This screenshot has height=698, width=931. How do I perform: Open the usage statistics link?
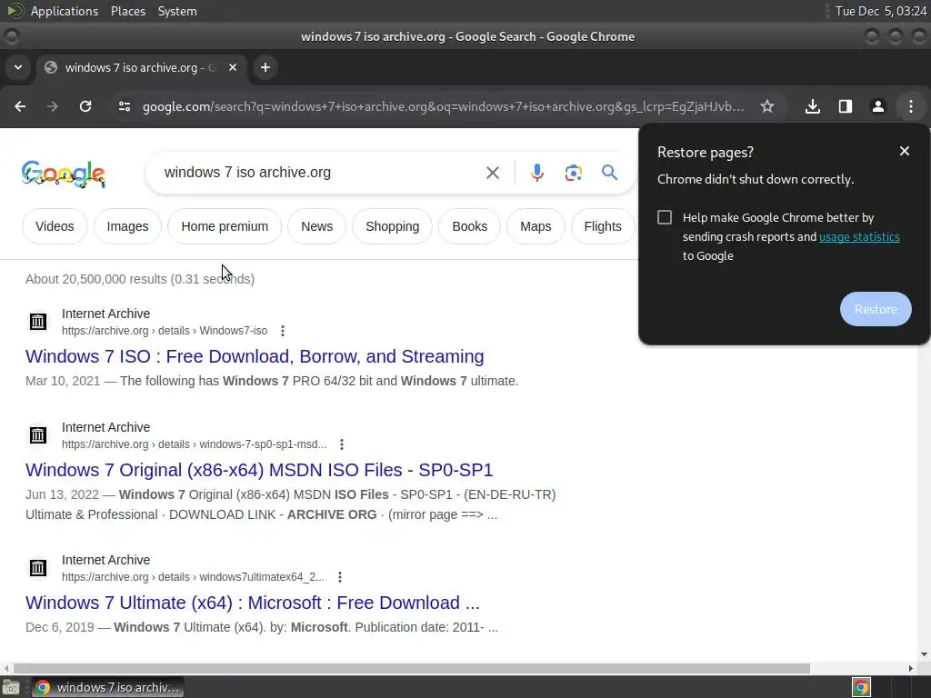pos(859,237)
